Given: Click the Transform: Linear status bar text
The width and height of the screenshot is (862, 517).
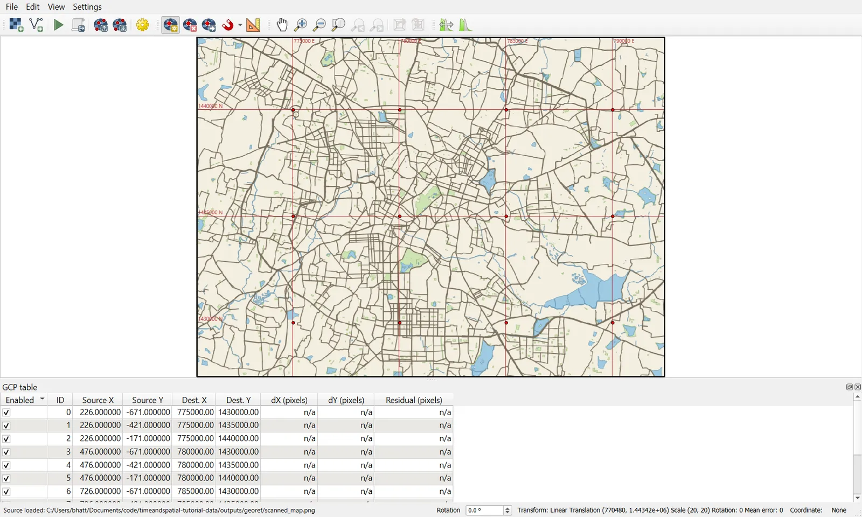Looking at the screenshot, I should pyautogui.click(x=650, y=510).
